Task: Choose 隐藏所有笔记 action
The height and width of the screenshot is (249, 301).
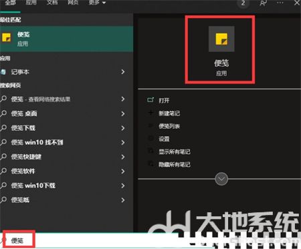Action: tap(175, 165)
